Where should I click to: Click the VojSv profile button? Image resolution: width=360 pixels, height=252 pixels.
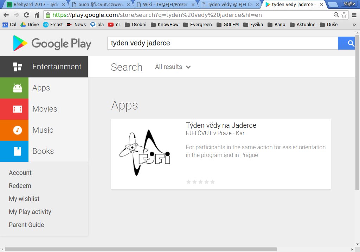[x=349, y=4]
